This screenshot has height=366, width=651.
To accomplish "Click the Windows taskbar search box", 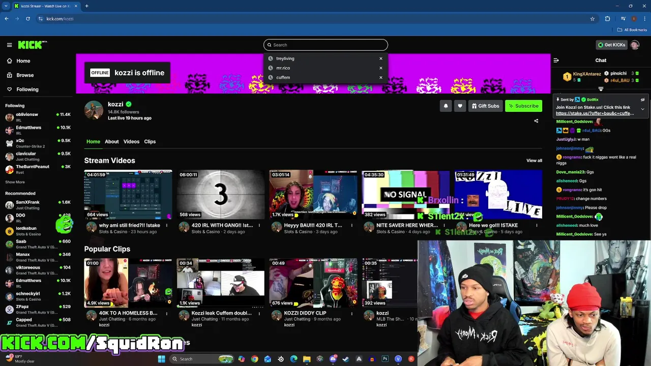I will pyautogui.click(x=201, y=359).
